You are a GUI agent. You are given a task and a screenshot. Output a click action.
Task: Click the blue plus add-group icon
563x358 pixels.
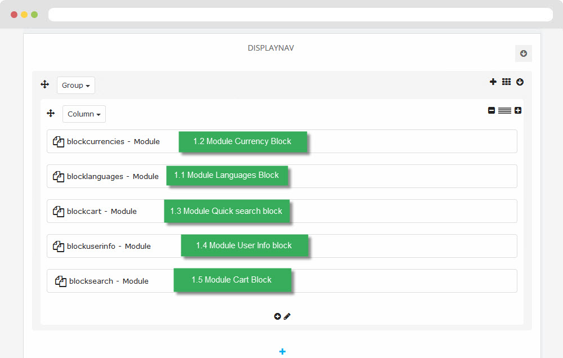282,352
